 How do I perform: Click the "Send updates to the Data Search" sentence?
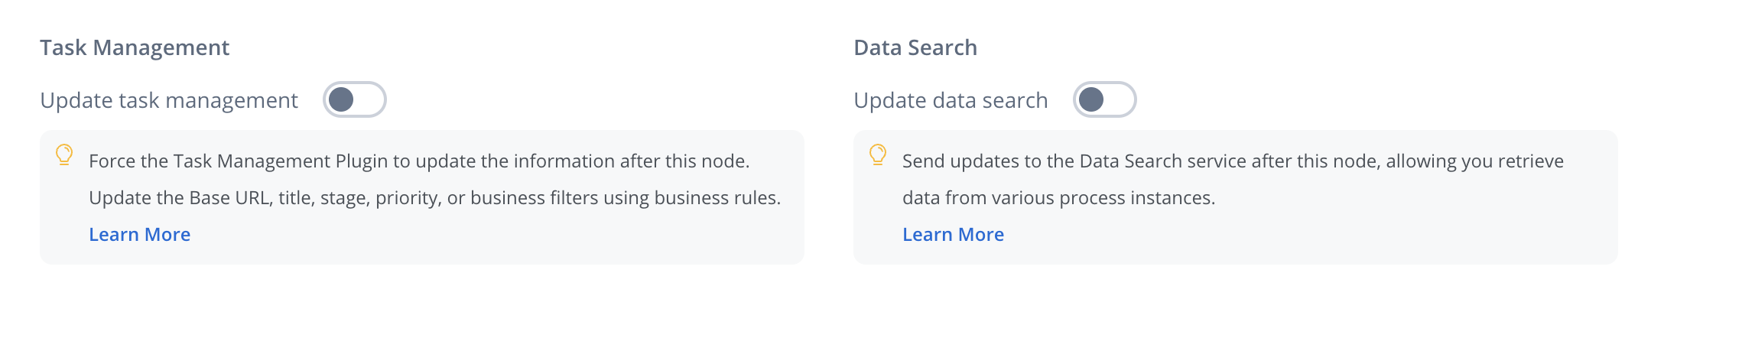pos(1233,161)
